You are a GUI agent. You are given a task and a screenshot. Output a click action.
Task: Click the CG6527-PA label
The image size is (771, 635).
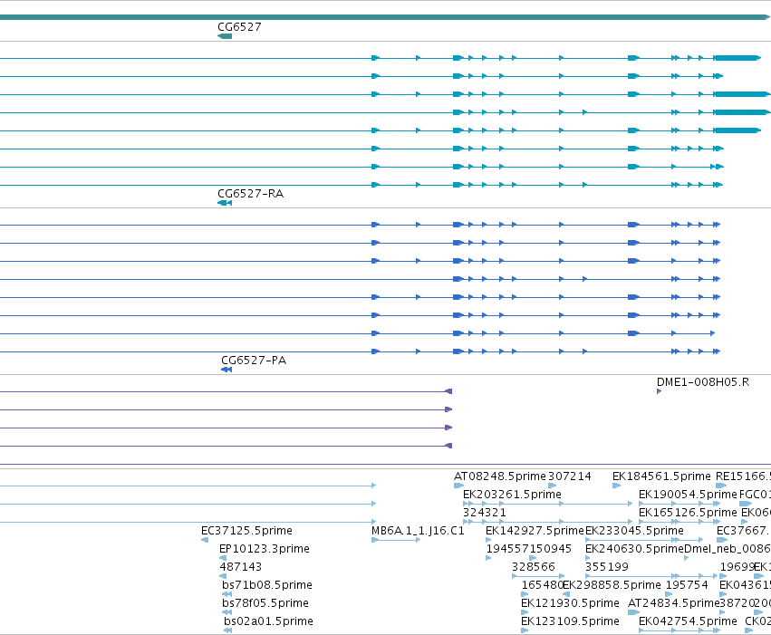tap(254, 360)
